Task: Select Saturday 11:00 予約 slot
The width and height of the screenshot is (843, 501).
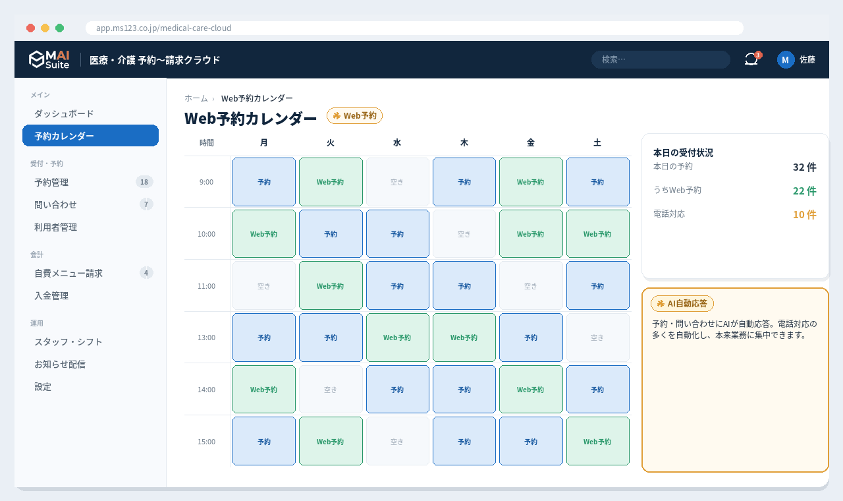Action: point(597,286)
